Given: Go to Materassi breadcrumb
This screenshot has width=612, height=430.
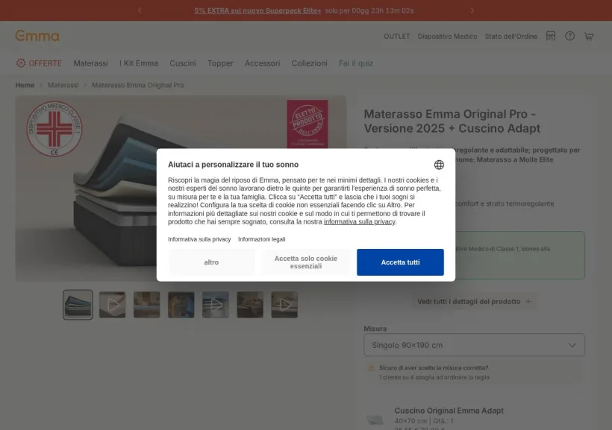Looking at the screenshot, I should point(63,85).
